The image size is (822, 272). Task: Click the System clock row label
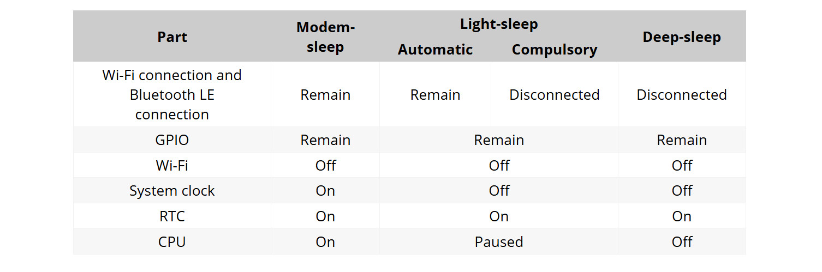(172, 191)
